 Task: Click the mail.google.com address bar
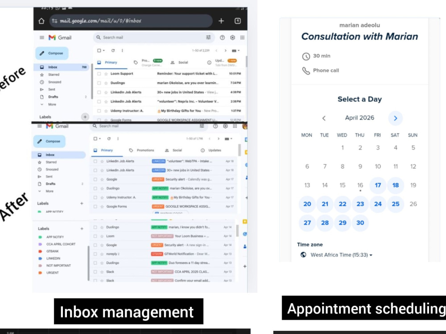(131, 21)
